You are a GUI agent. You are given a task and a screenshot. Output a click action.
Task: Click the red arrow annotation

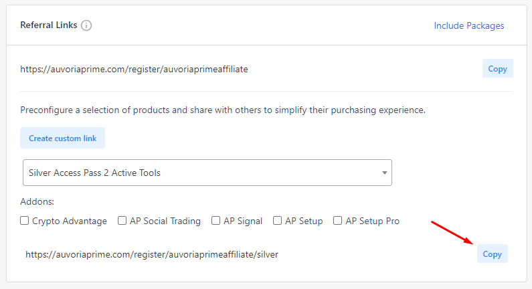coord(452,233)
